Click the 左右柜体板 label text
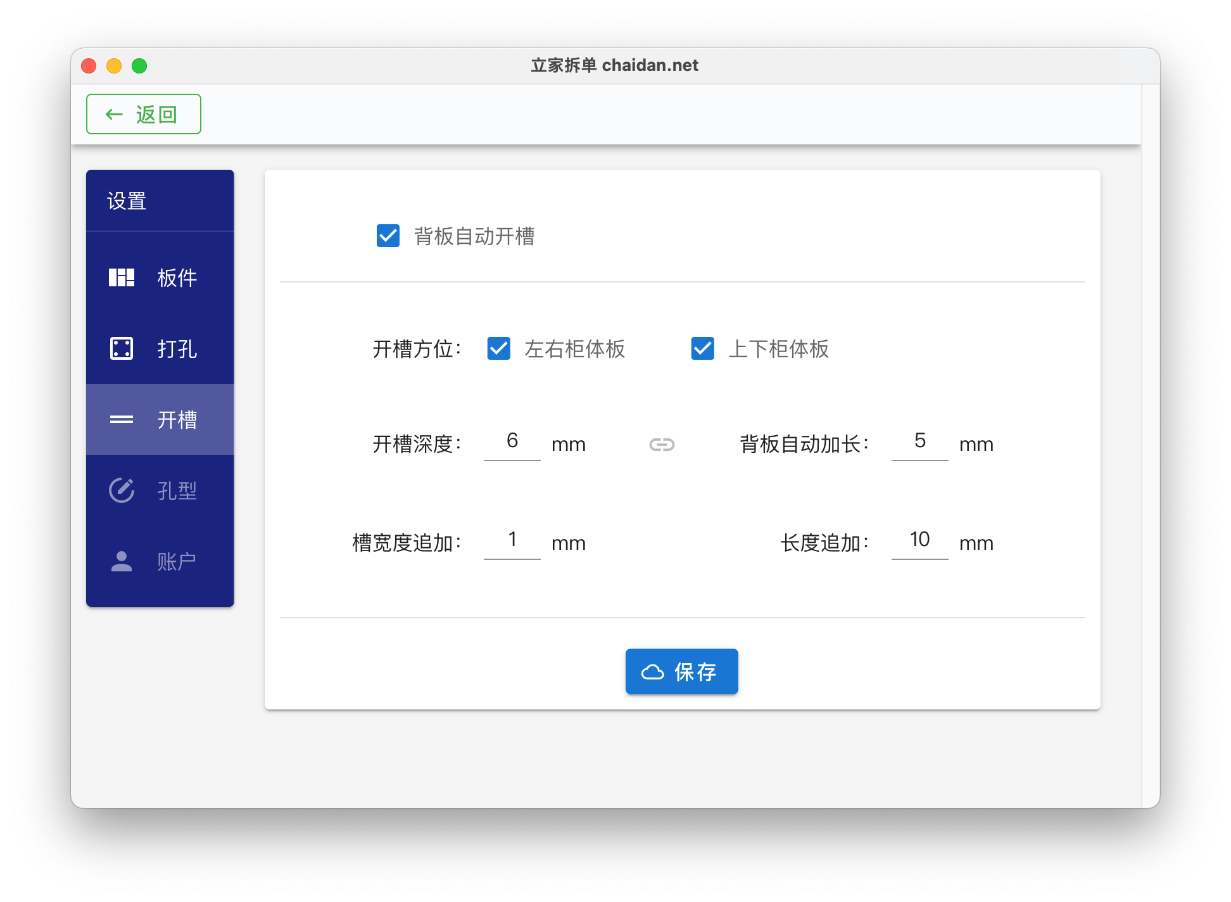This screenshot has height=902, width=1231. (x=575, y=349)
